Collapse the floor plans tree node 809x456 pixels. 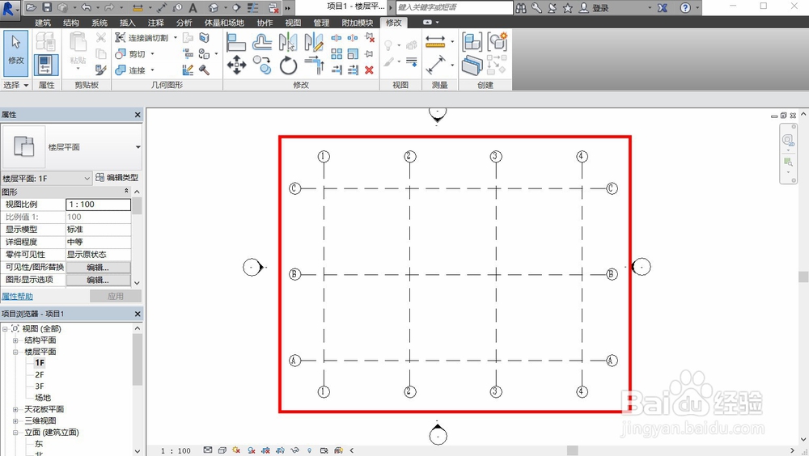point(15,352)
